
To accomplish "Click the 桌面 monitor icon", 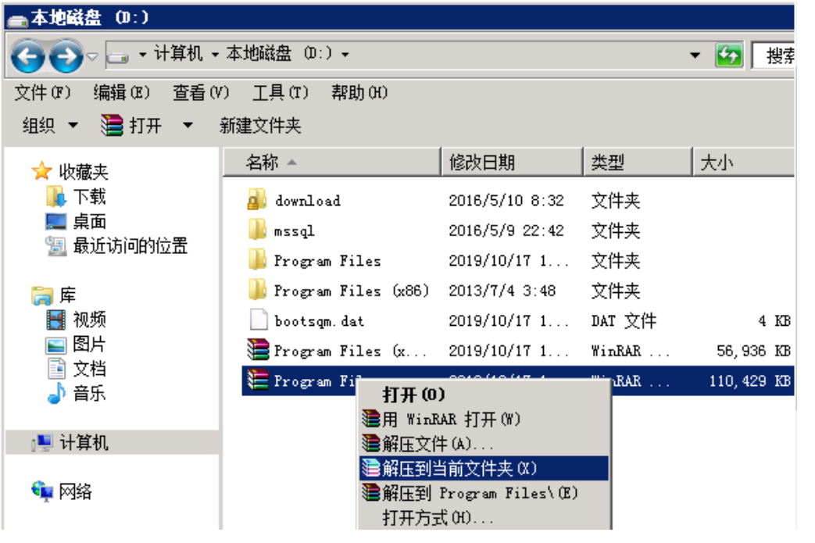I will [x=56, y=221].
